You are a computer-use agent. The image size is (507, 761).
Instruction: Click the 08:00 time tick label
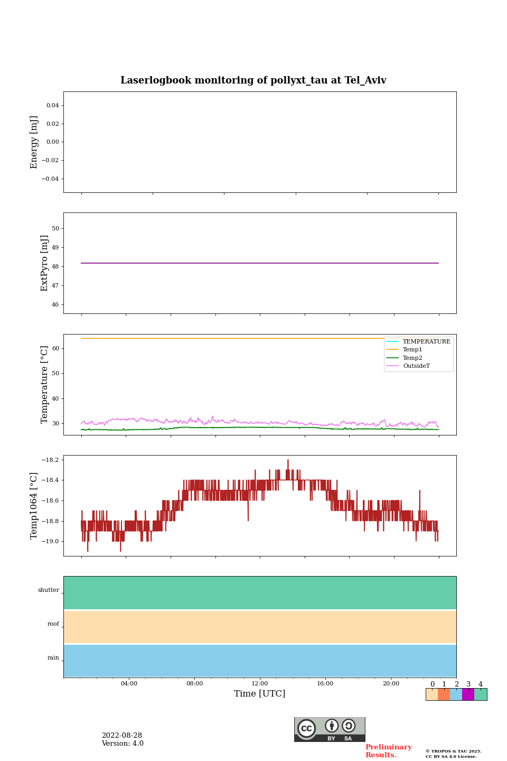coord(194,683)
